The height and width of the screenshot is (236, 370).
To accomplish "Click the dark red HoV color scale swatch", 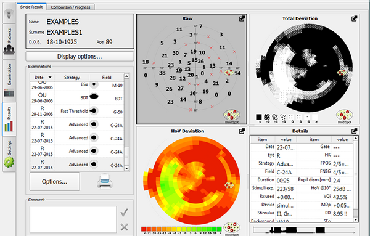I will (x=143, y=229).
